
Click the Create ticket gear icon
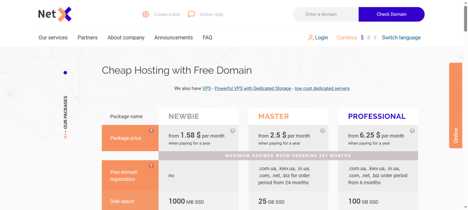pyautogui.click(x=146, y=15)
